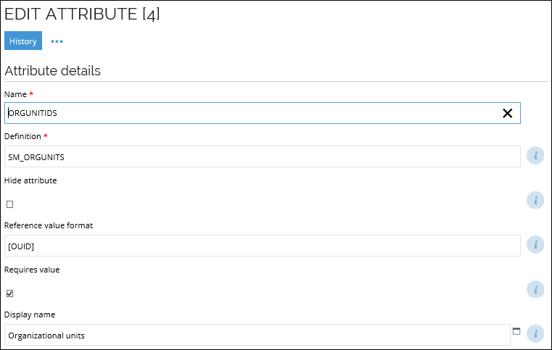Show info for Hide attribute option
552x350 pixels.
(x=535, y=200)
